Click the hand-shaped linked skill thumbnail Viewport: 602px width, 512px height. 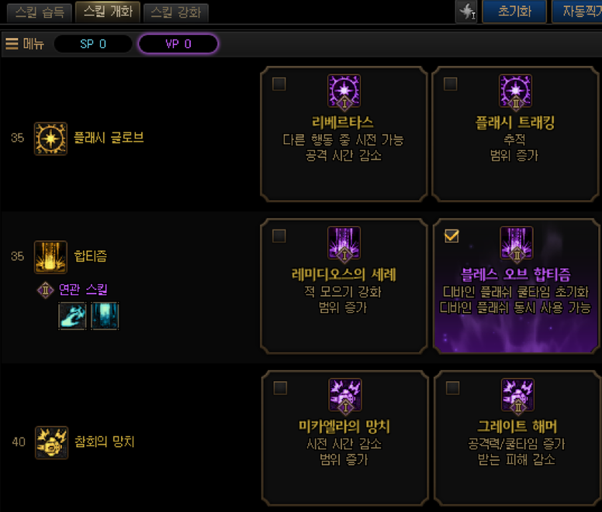point(72,316)
